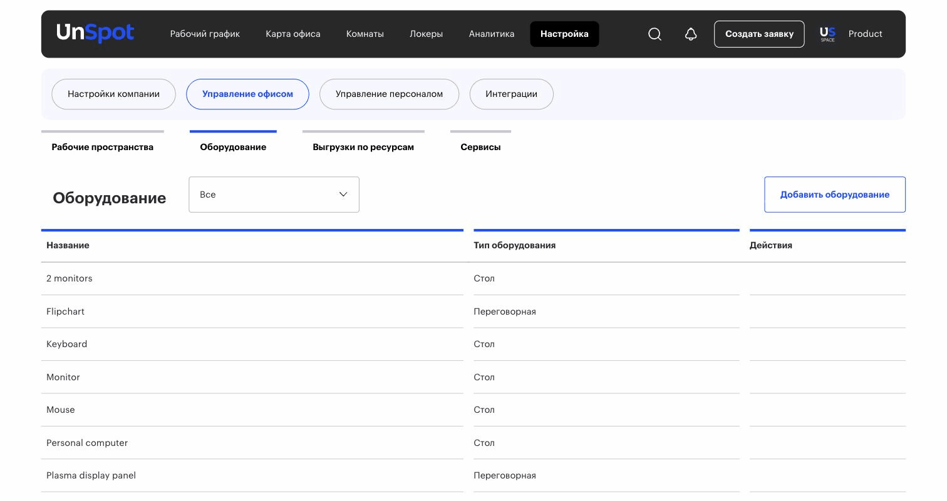The width and height of the screenshot is (947, 501).
Task: Click "Переговорная" type in Plasma display row
Action: (505, 475)
